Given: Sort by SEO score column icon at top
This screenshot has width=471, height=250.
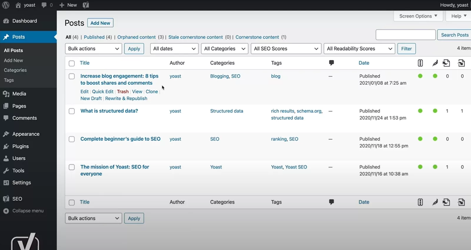Looking at the screenshot, I should click(420, 63).
